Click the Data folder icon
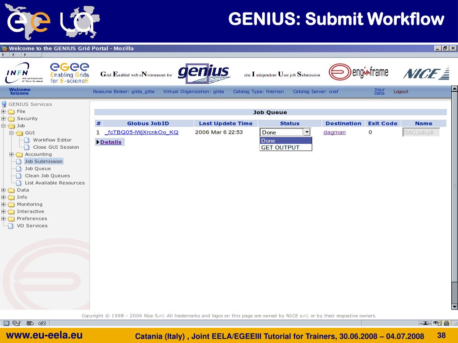The height and width of the screenshot is (343, 458). point(11,190)
